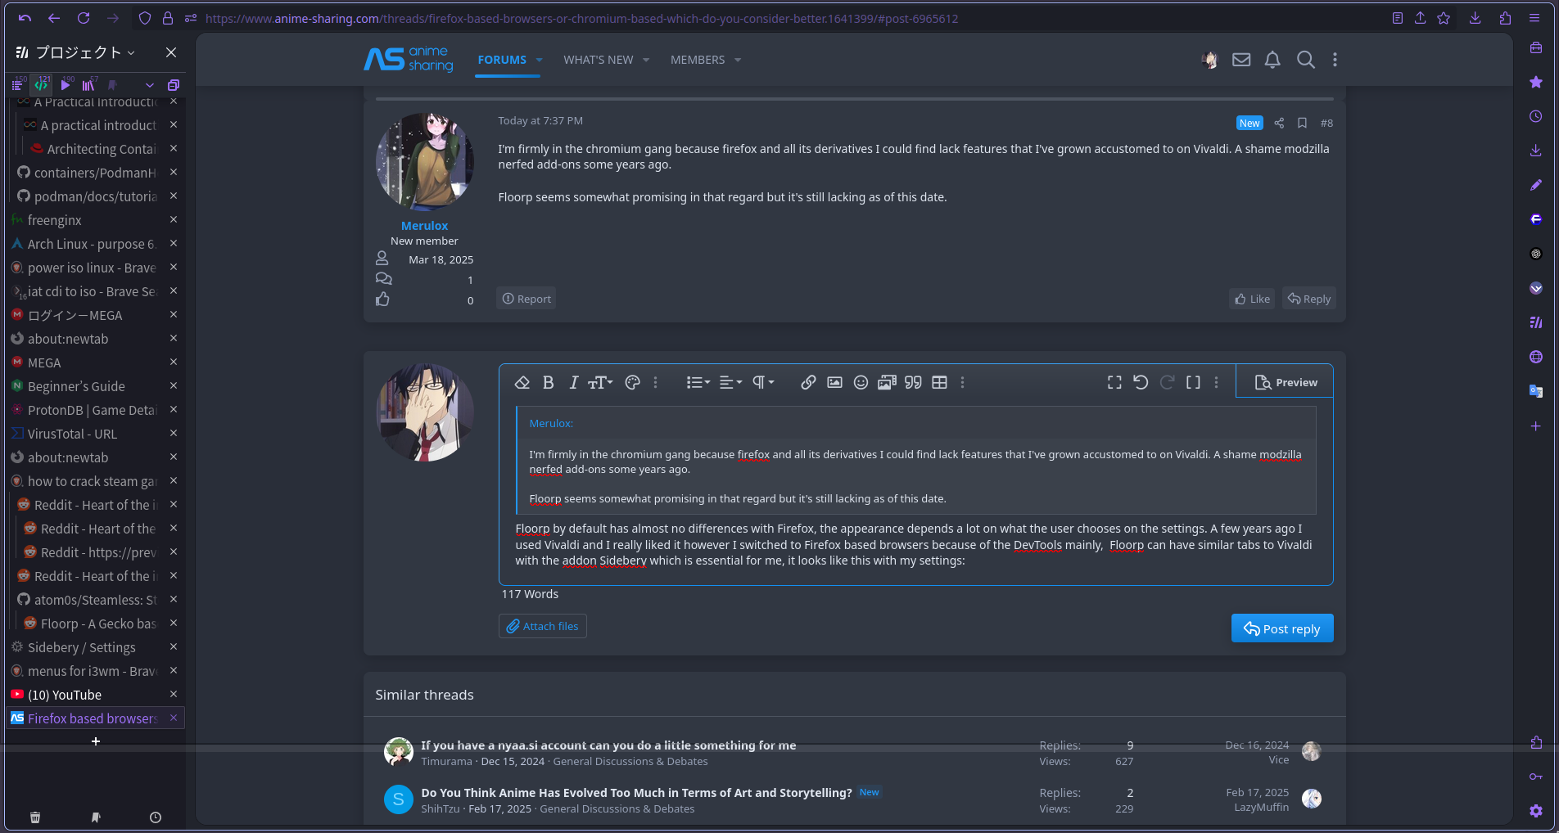
Task: Open the FORUMS nav tab
Action: 502,60
